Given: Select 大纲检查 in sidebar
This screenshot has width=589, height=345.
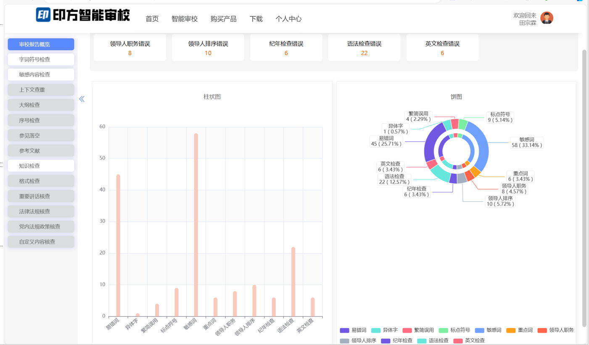Looking at the screenshot, I should pos(41,105).
